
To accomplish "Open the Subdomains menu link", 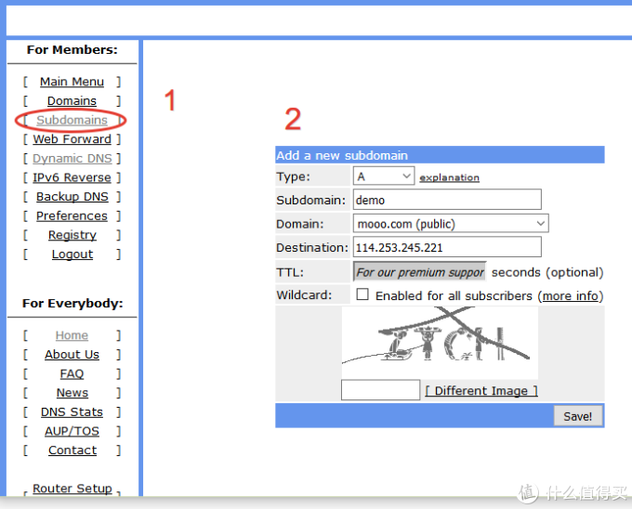I will [x=72, y=120].
